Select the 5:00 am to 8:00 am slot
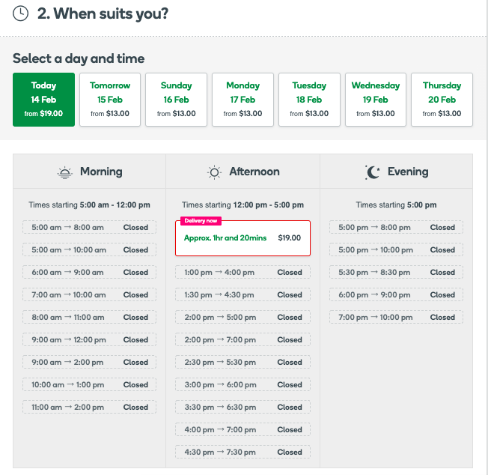The width and height of the screenshot is (488, 475). [89, 227]
